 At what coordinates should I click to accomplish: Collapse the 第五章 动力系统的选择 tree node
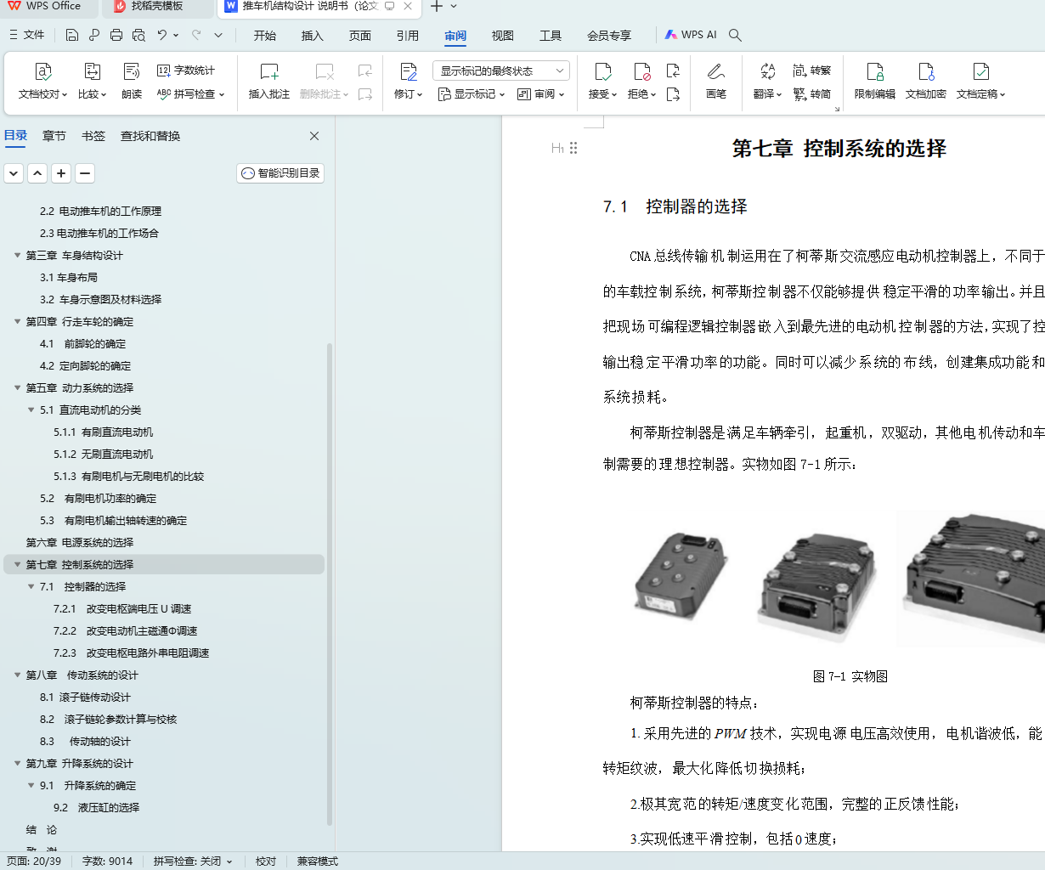click(17, 388)
